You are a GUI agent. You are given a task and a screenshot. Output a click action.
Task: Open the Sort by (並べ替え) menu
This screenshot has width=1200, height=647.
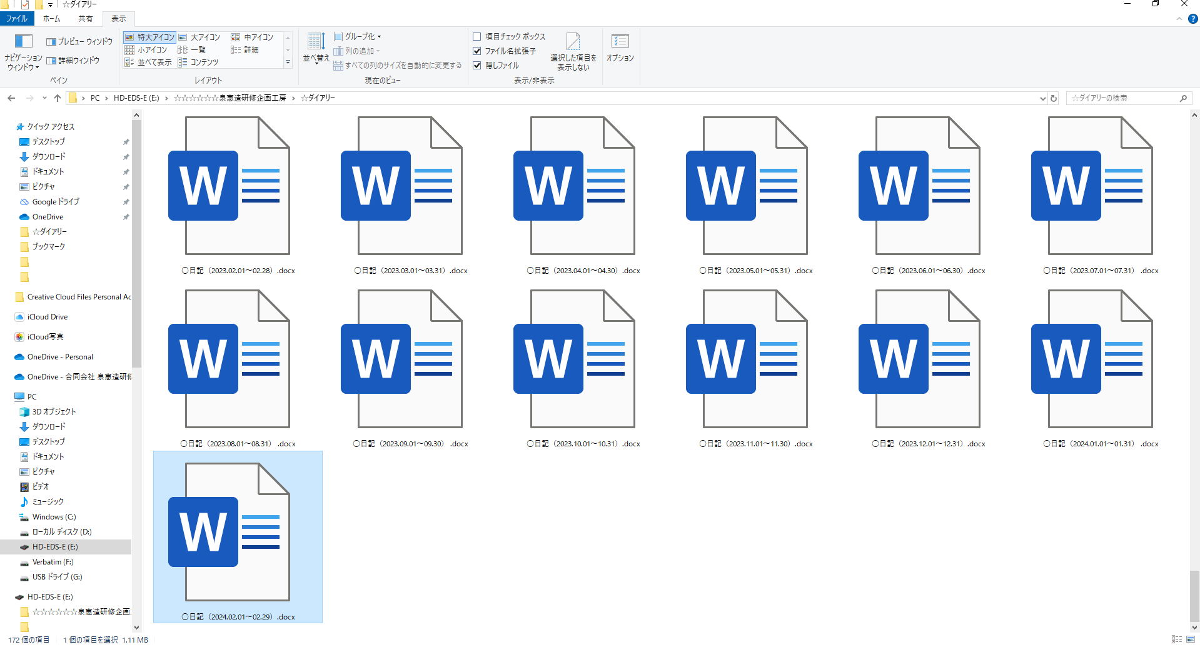pyautogui.click(x=316, y=49)
